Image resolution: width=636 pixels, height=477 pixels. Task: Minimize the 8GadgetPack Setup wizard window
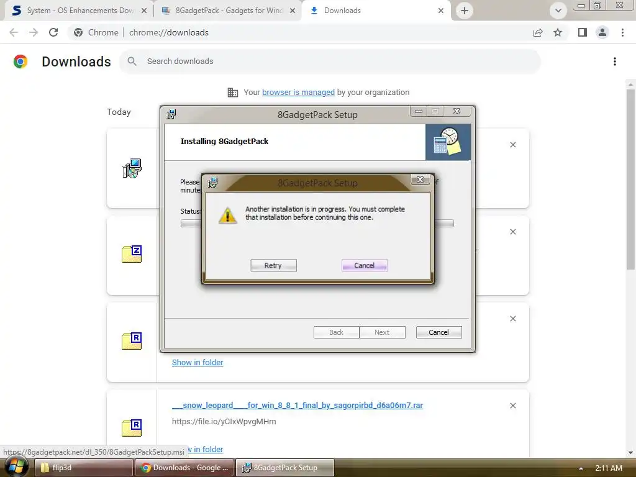419,111
